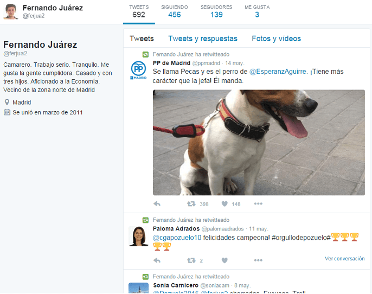Switch to Fotos y vídeos tab
Viewport: 372px width, 294px height.
click(277, 39)
